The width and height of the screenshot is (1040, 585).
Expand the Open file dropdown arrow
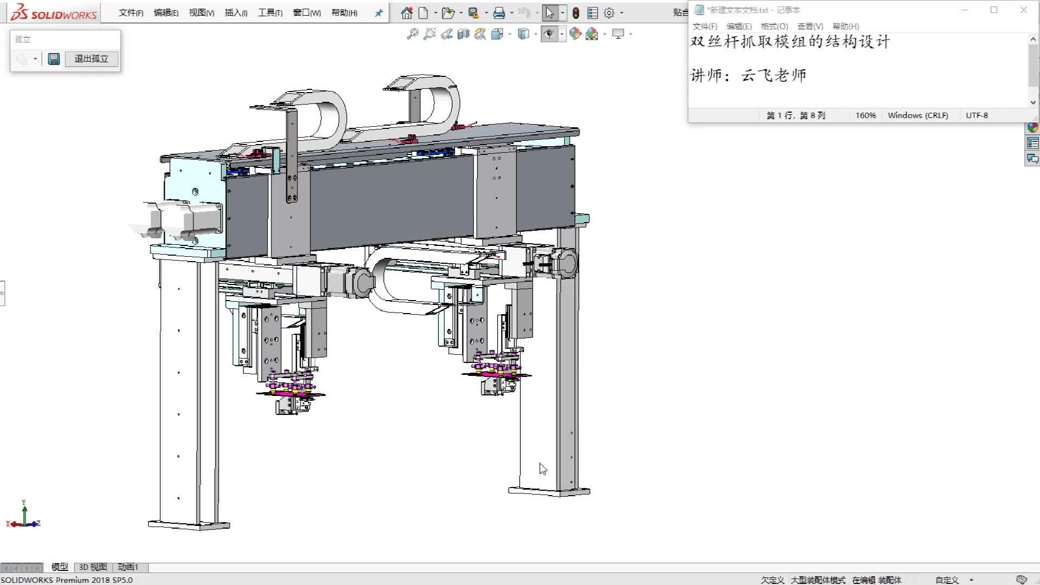pos(460,13)
